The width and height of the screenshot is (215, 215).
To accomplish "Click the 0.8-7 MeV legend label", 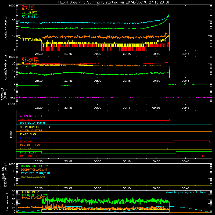I will 29,63.
